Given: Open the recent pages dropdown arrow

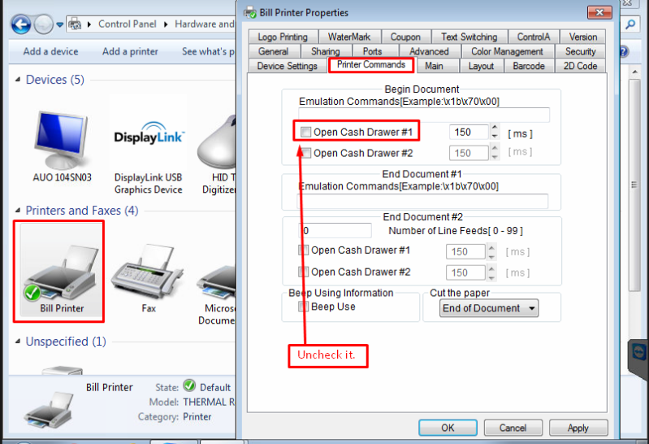Looking at the screenshot, I should 60,25.
